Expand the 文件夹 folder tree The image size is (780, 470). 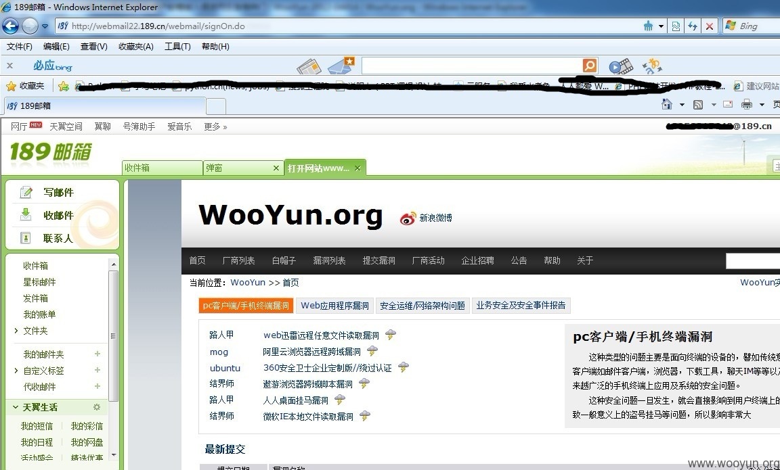(16, 331)
